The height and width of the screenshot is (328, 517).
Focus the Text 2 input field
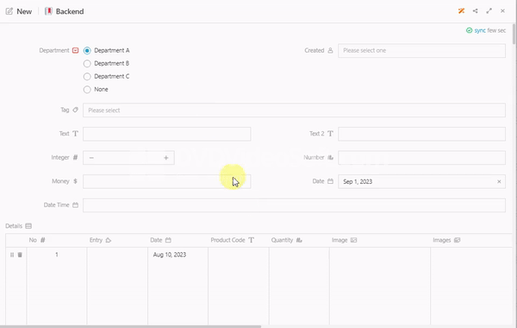[421, 134]
